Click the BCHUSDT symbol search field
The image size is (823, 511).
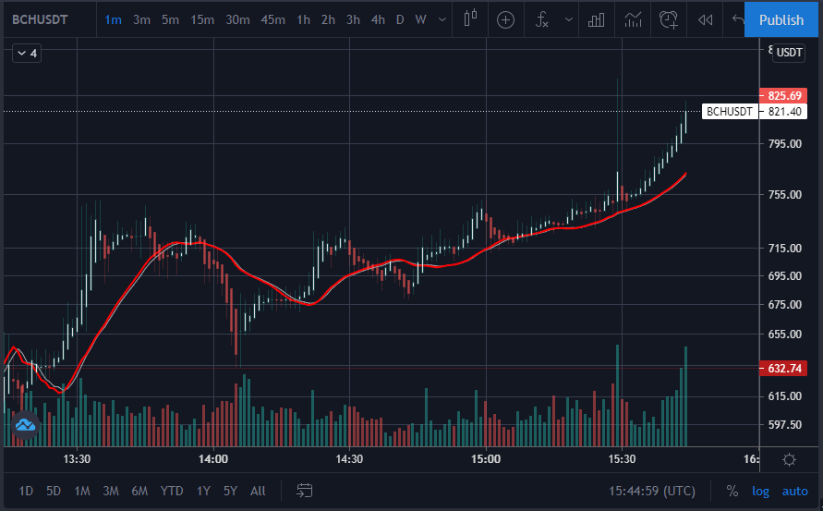tap(40, 20)
